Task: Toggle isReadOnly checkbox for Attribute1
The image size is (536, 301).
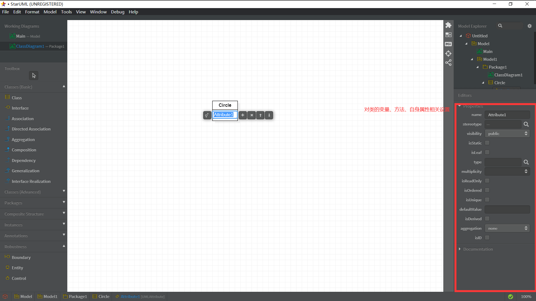Action: 487,180
